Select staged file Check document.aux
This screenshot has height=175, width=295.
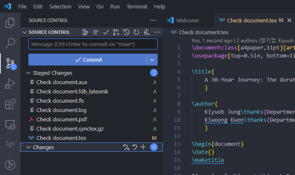click(92, 82)
